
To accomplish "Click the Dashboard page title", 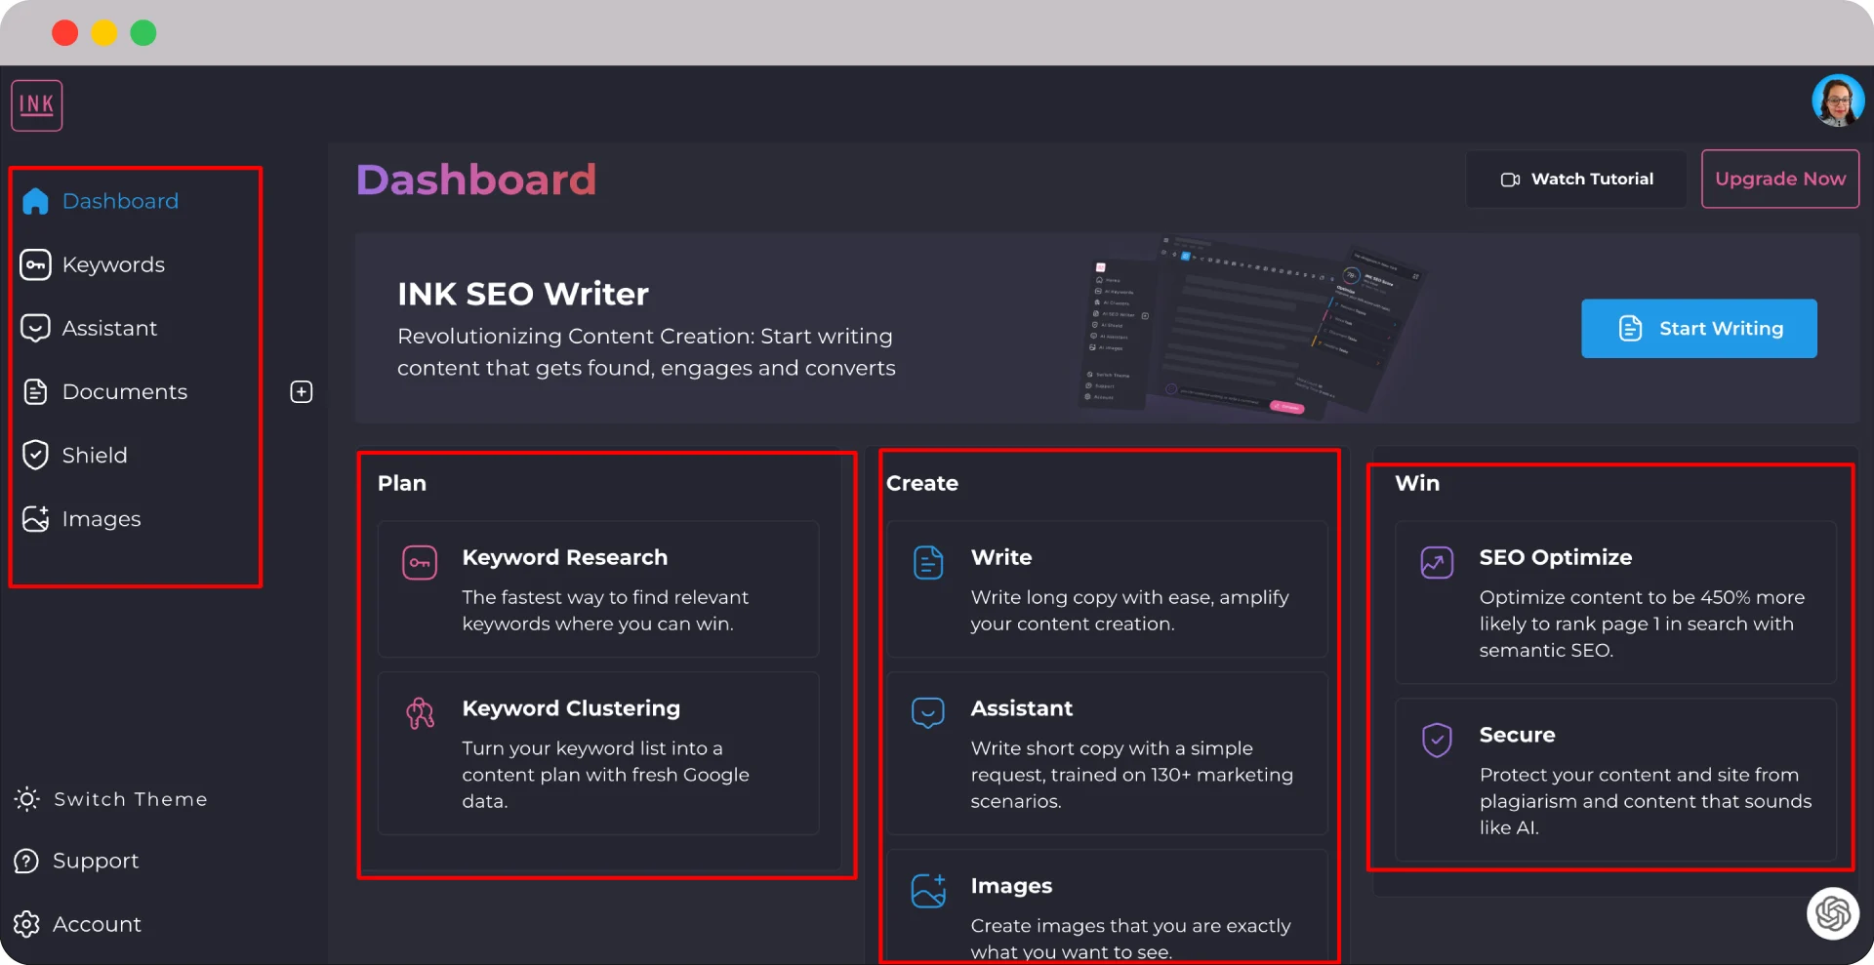I will (x=476, y=180).
